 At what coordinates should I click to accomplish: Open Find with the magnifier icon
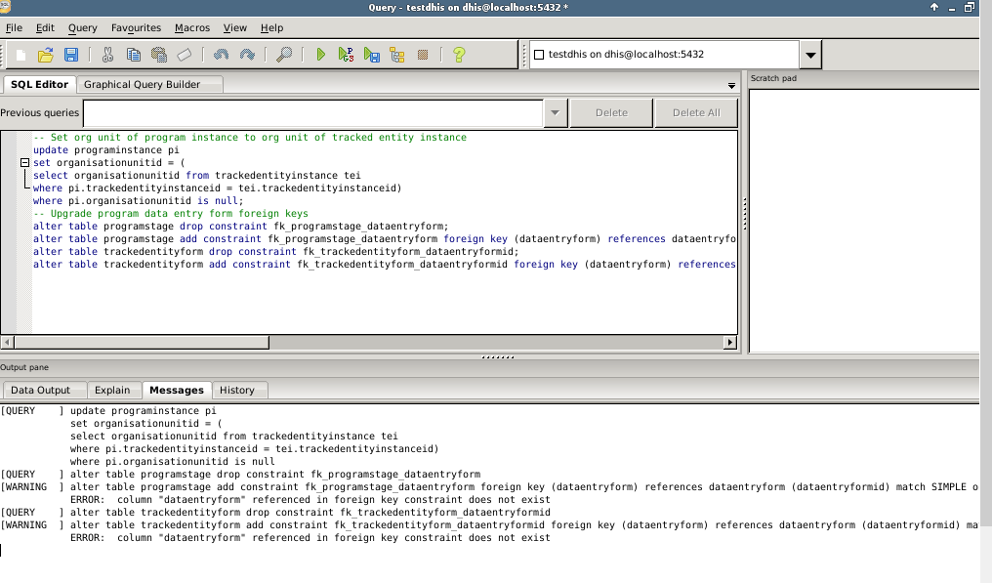[284, 55]
